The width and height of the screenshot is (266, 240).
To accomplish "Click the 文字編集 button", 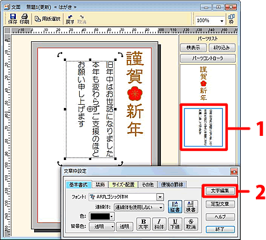I will 220,191.
